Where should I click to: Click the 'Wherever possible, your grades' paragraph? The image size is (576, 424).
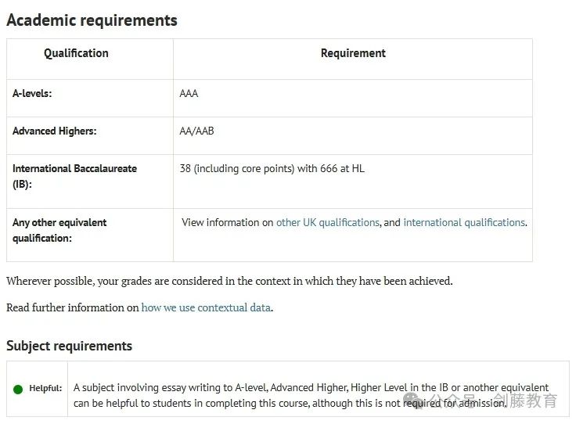229,281
